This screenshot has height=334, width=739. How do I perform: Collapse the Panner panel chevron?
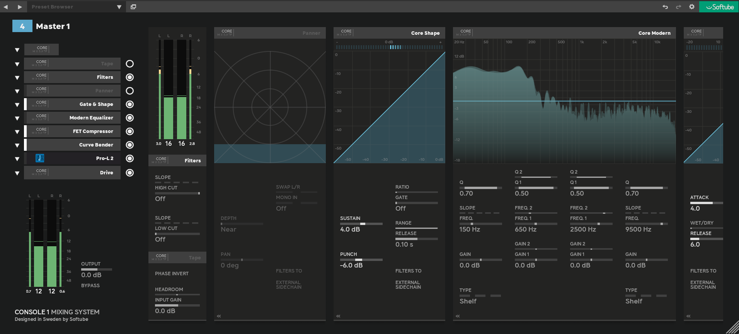(219, 316)
